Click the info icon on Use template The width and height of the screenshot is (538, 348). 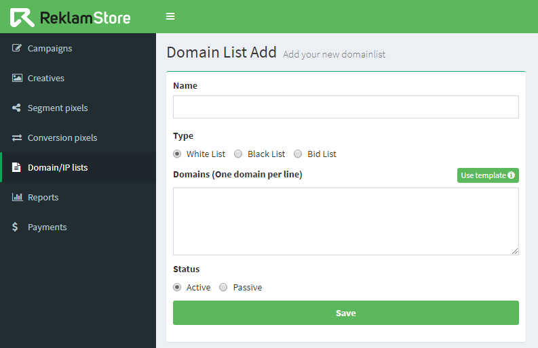point(512,175)
